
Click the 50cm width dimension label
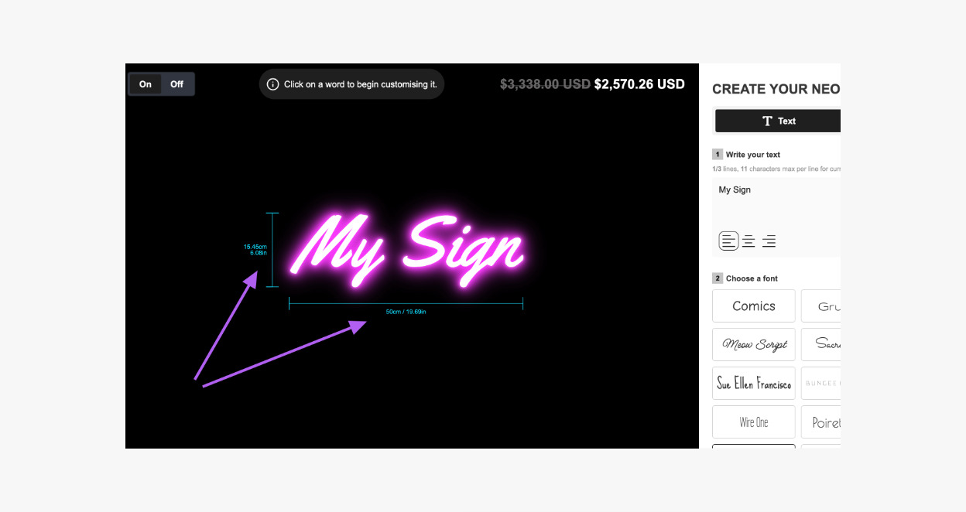coord(406,312)
